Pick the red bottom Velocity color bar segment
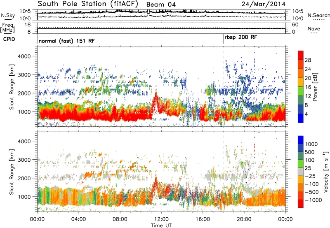Screen dimensions: 330x228 coord(301,204)
